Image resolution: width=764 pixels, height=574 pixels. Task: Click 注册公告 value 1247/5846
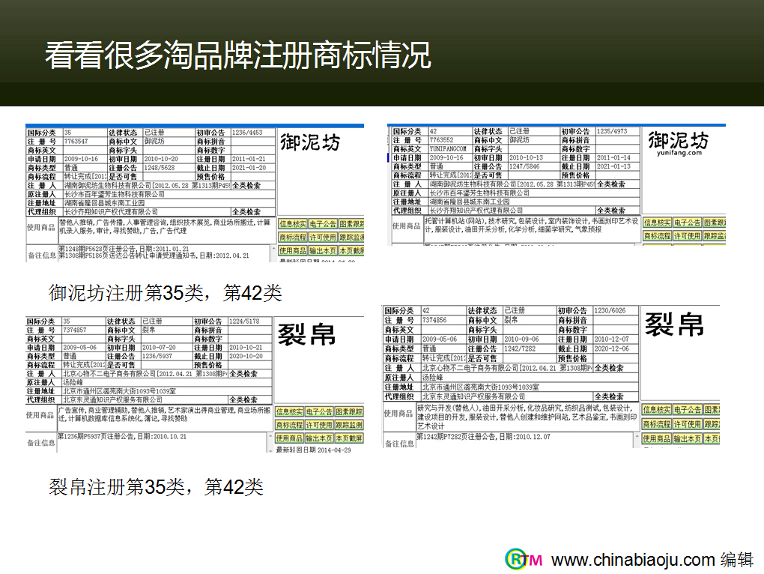point(524,166)
